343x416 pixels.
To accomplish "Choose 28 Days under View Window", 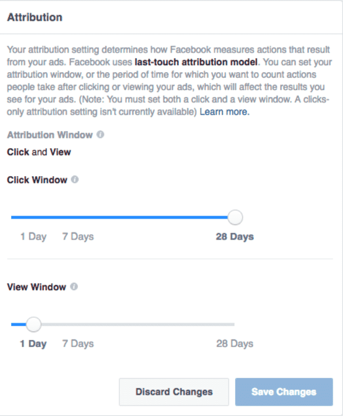I will click(235, 343).
